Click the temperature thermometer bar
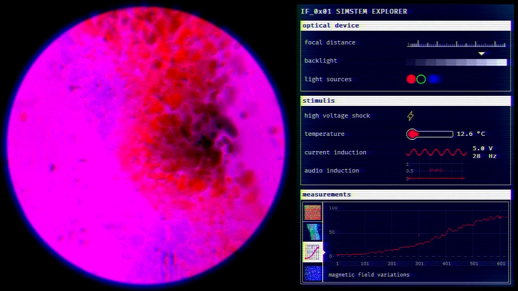This screenshot has height=291, width=518. pos(434,134)
